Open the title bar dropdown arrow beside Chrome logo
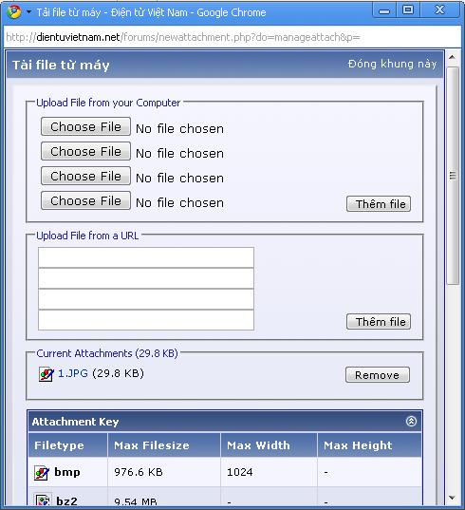The width and height of the screenshot is (465, 510). pyautogui.click(x=28, y=12)
